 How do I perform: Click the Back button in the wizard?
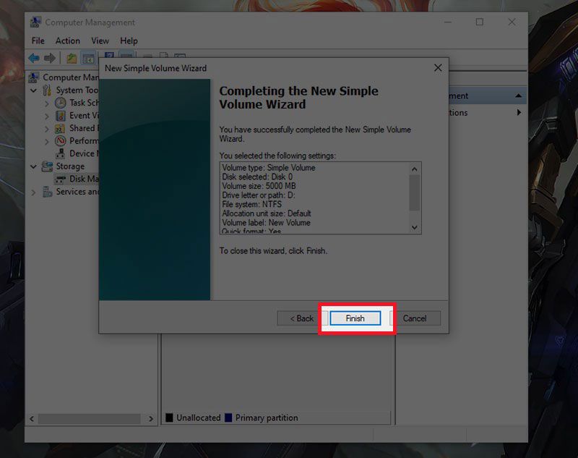click(x=301, y=318)
